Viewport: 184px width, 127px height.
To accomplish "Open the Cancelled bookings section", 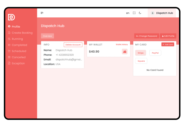I will 17,57.
